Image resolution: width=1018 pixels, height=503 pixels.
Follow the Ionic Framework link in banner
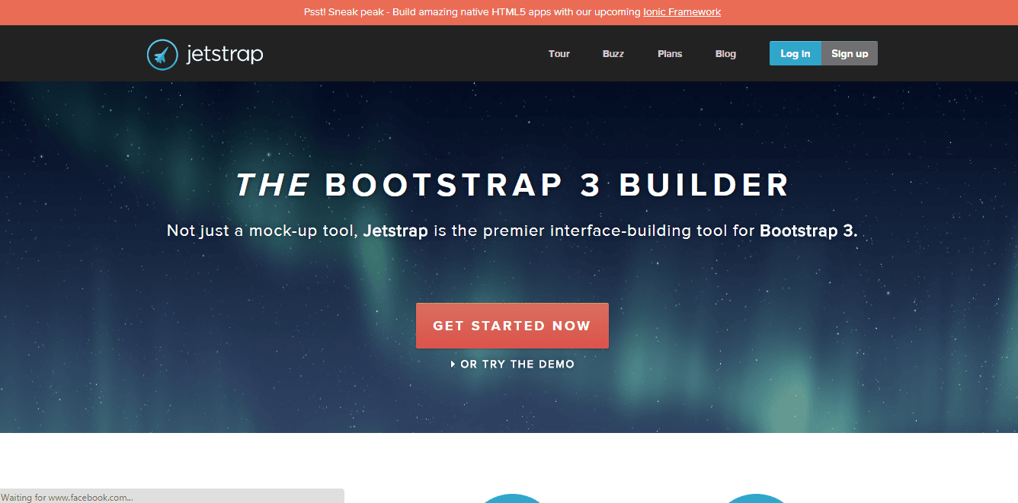click(x=682, y=12)
